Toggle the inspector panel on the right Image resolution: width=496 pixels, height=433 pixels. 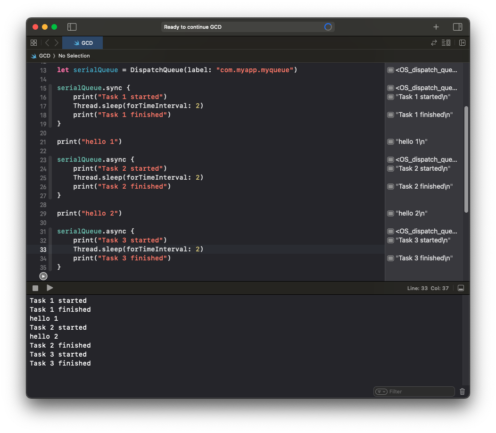click(x=457, y=27)
